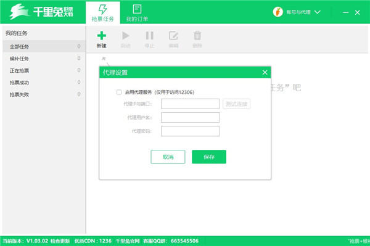Click the 取消 button in dialog
This screenshot has height=246, width=370.
point(168,157)
